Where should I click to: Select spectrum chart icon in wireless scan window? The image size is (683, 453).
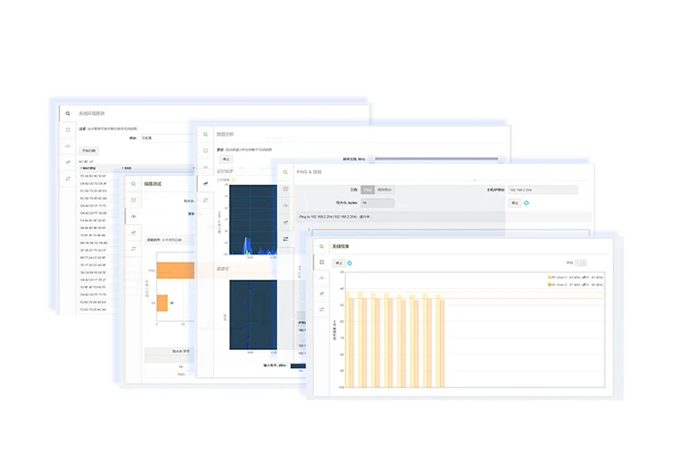pos(68,162)
